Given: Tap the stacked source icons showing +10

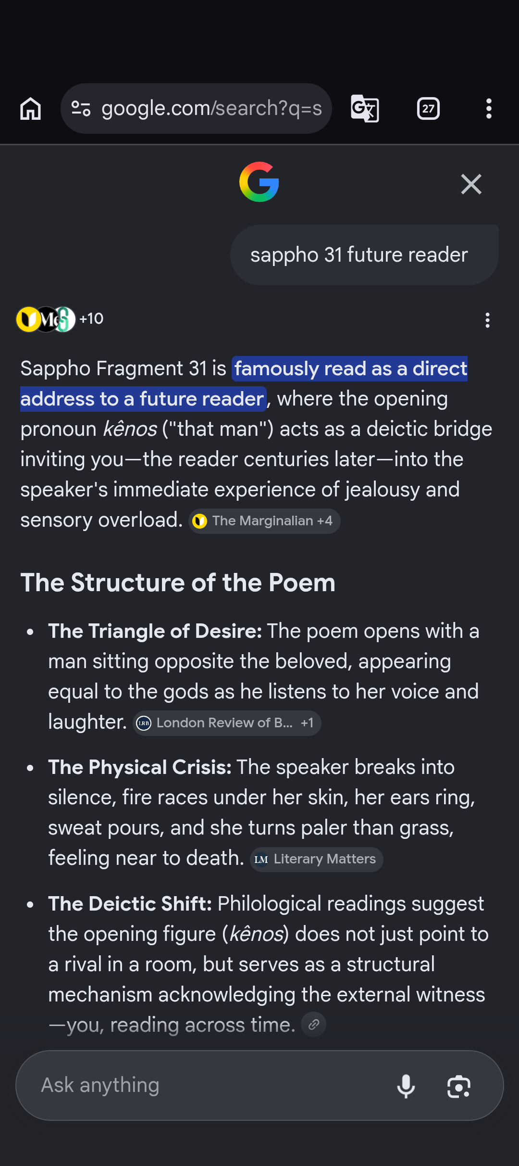Looking at the screenshot, I should click(x=60, y=319).
